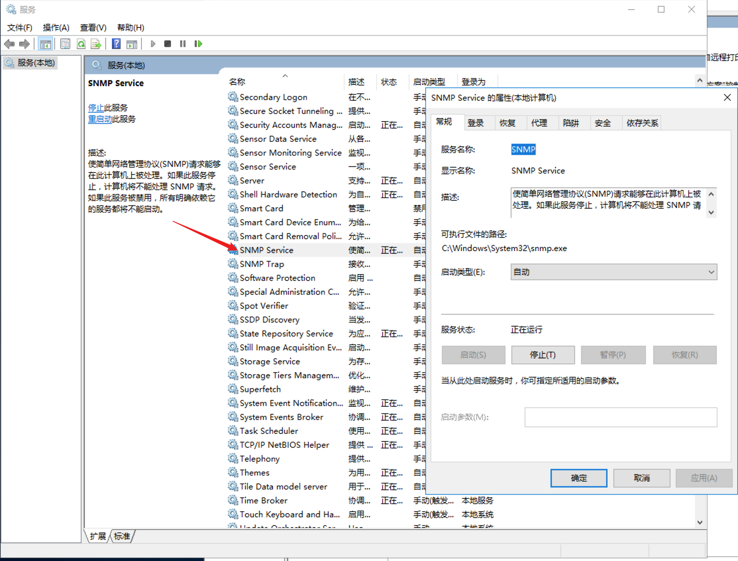
Task: Switch to the 登录 tab
Action: [476, 123]
